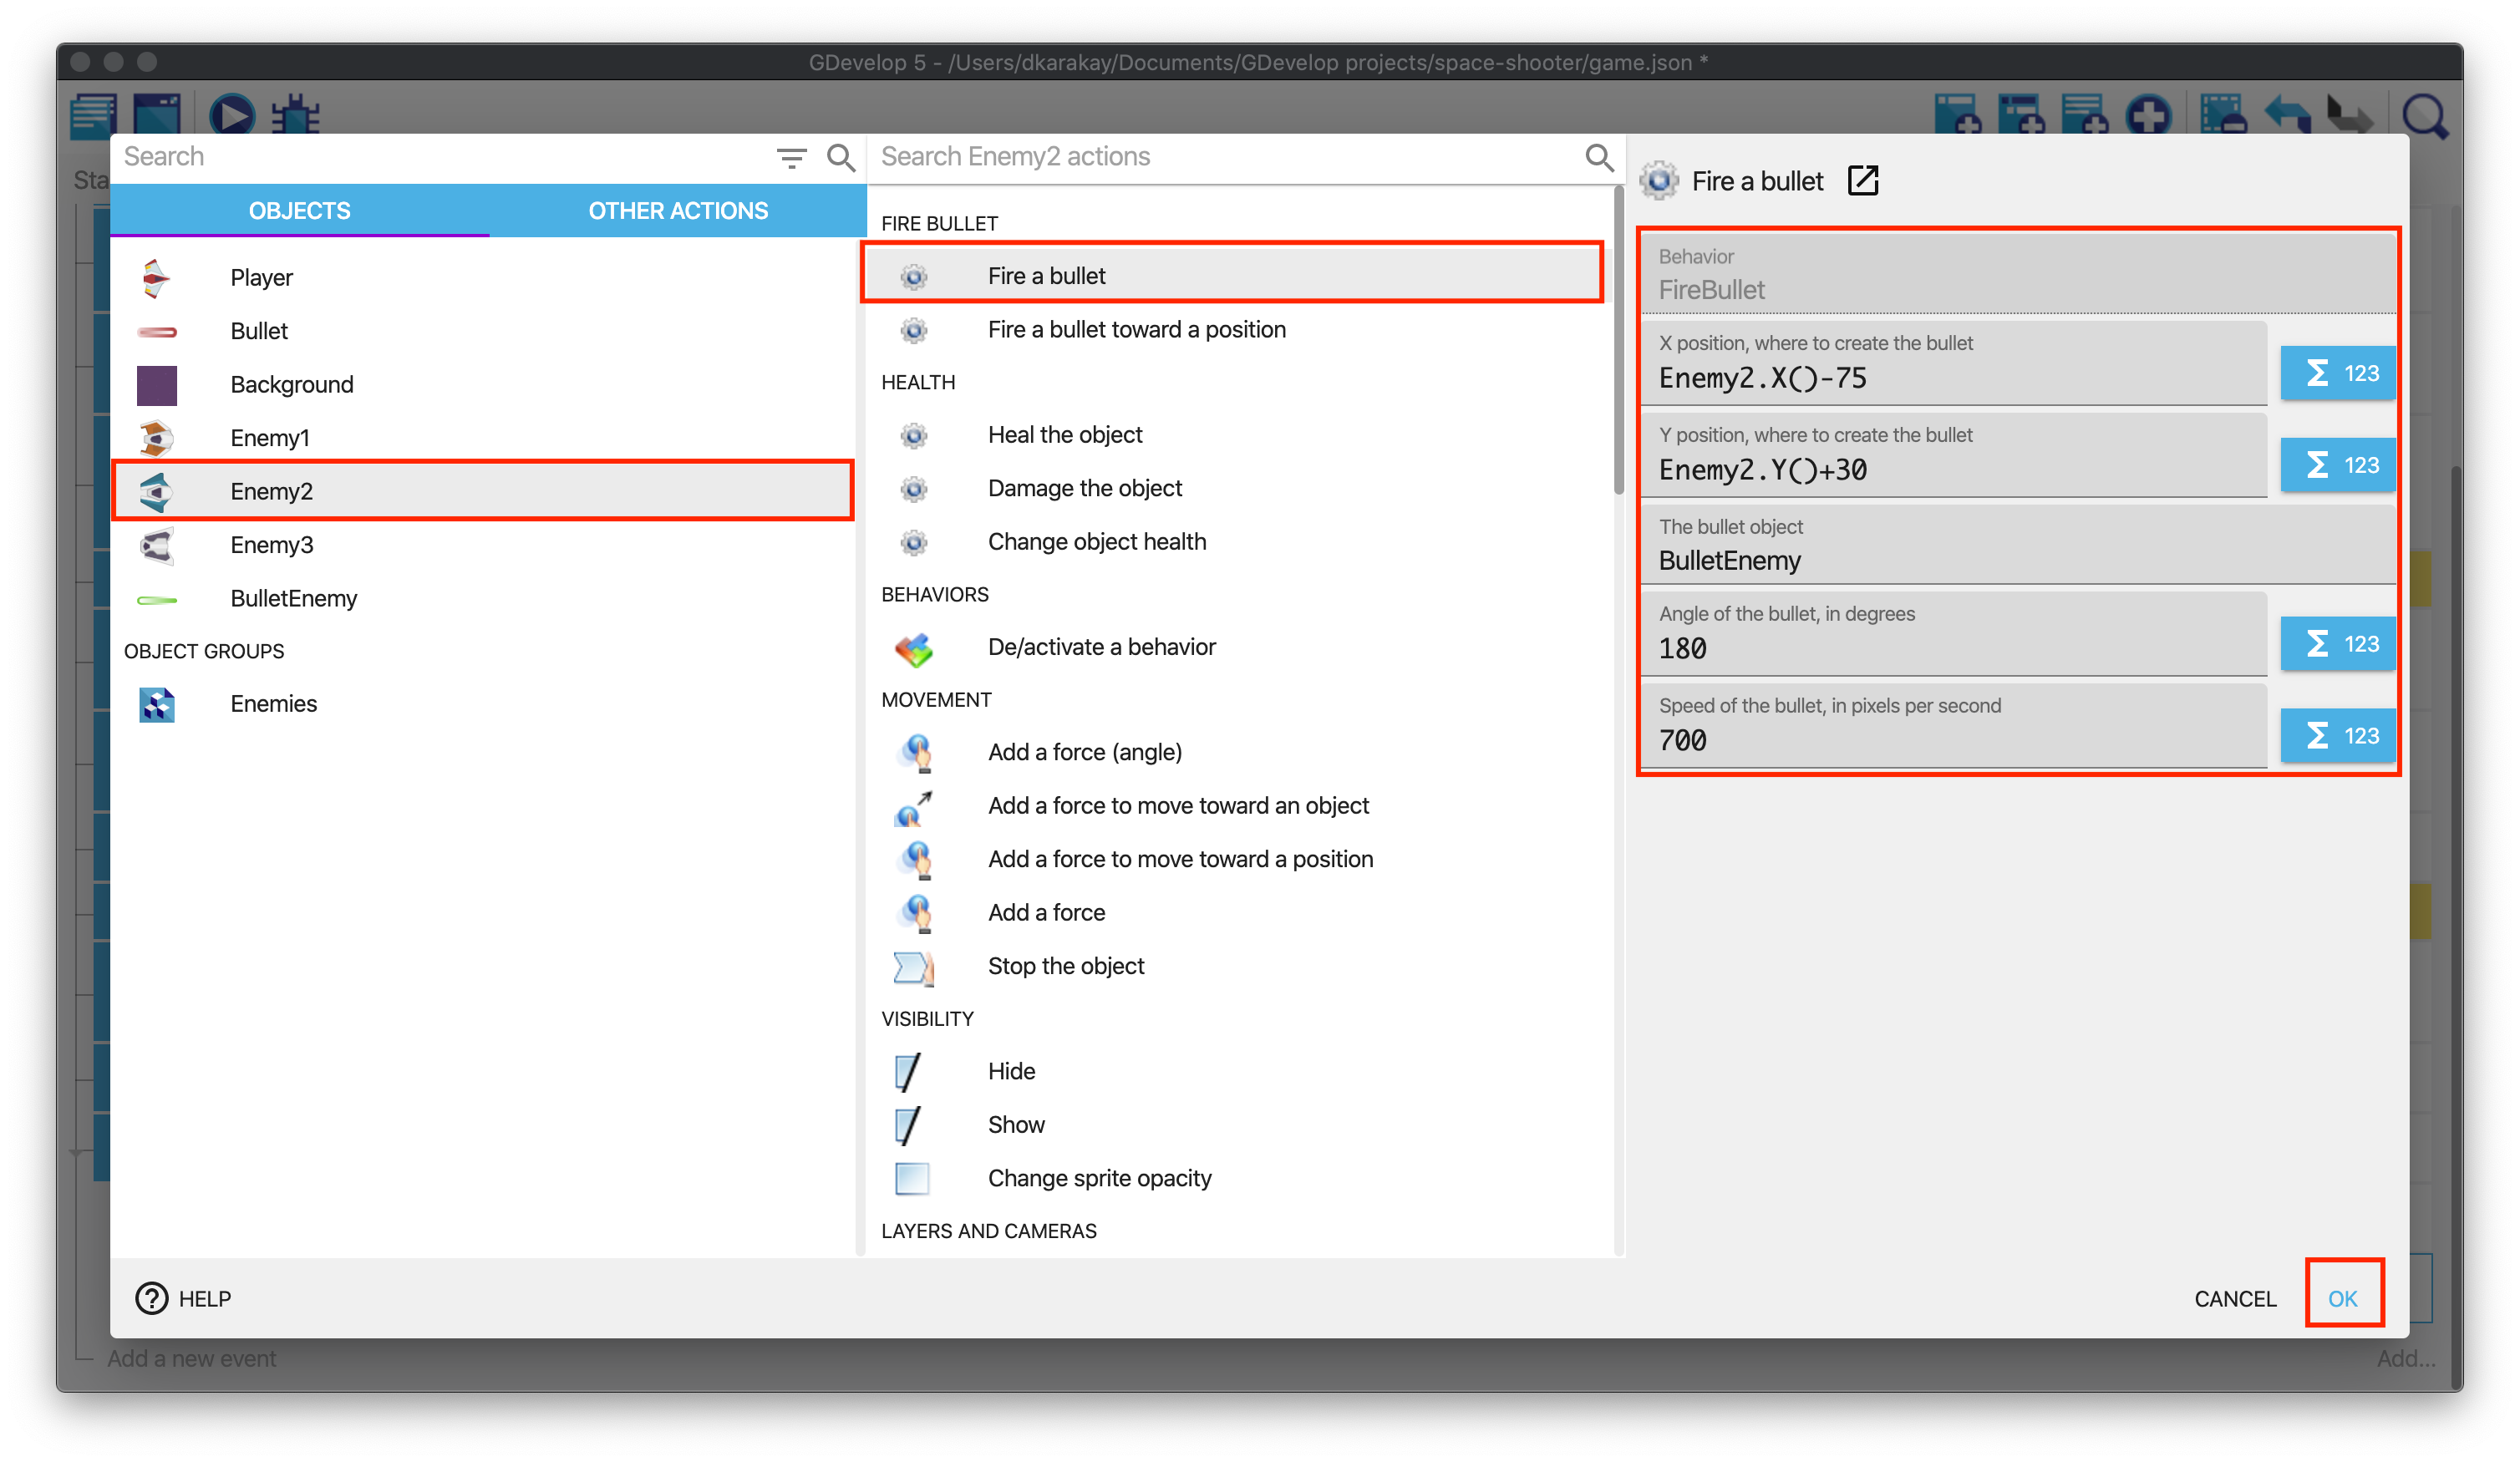Image resolution: width=2520 pixels, height=1462 pixels.
Task: Choose De/activate a behavior action
Action: pyautogui.click(x=1101, y=647)
